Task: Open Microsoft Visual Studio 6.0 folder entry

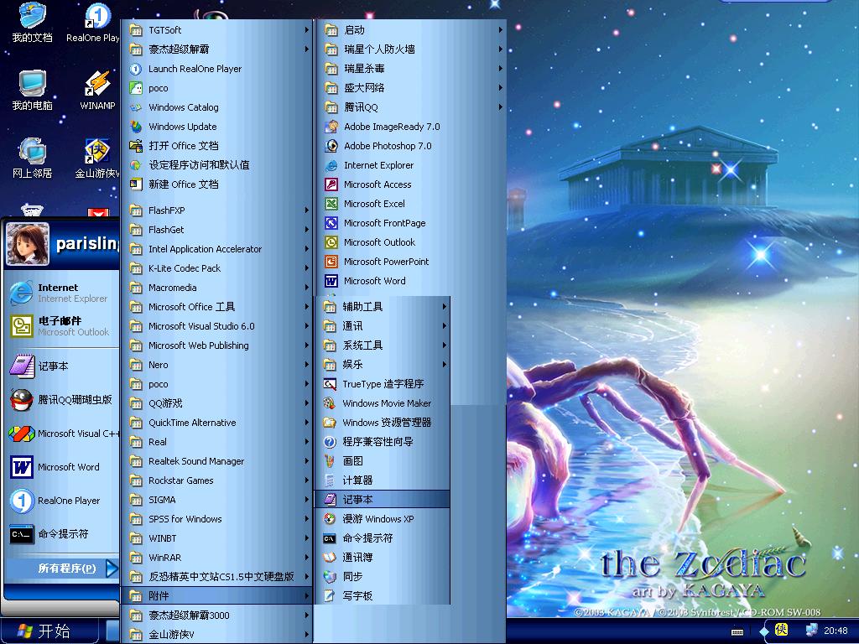Action: tap(217, 326)
